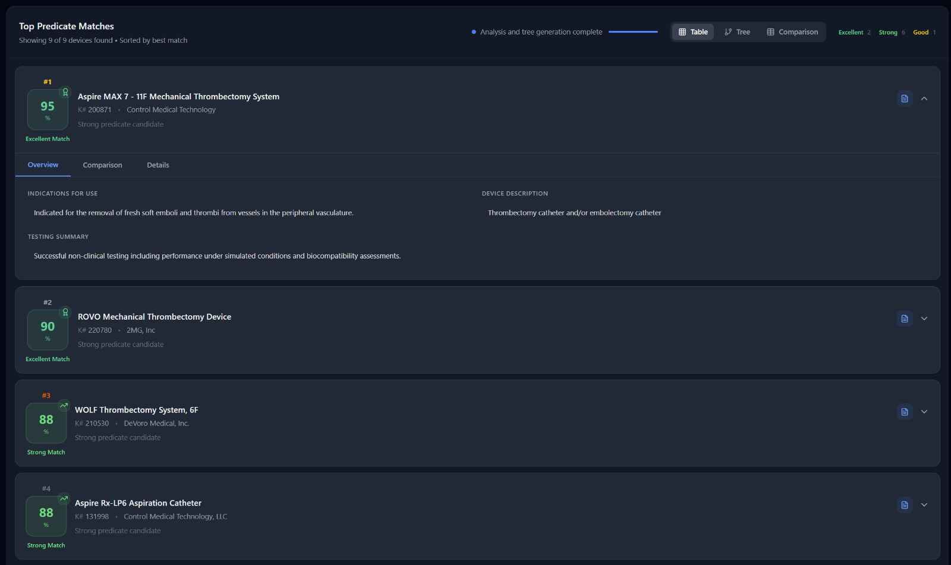Click document icon for WOLF Thrombectomy System
The width and height of the screenshot is (951, 565).
(904, 412)
